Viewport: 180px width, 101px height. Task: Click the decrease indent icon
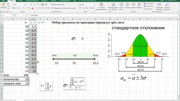[46, 8]
